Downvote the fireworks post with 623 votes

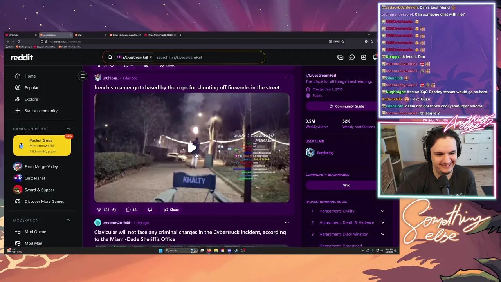point(114,210)
